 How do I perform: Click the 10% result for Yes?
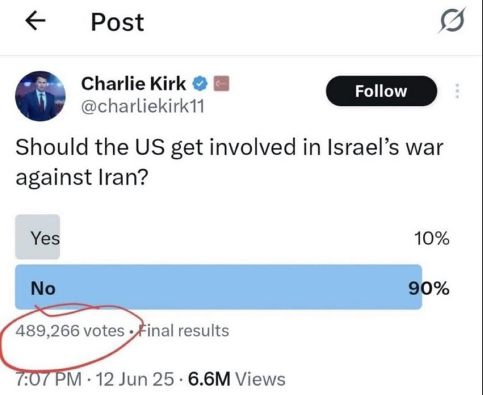click(x=432, y=238)
